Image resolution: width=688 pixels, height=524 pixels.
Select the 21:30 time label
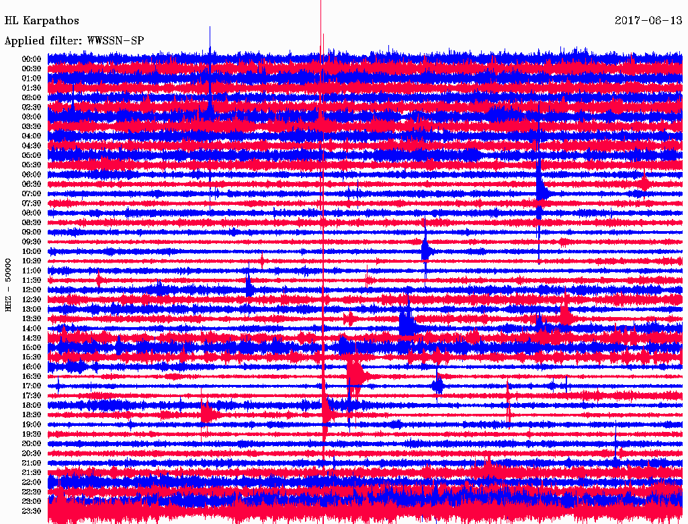pyautogui.click(x=32, y=473)
